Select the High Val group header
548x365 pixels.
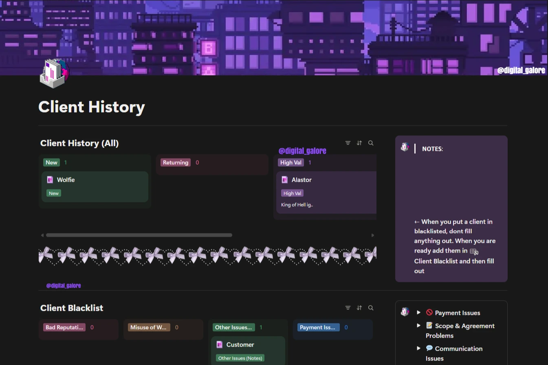pyautogui.click(x=291, y=162)
